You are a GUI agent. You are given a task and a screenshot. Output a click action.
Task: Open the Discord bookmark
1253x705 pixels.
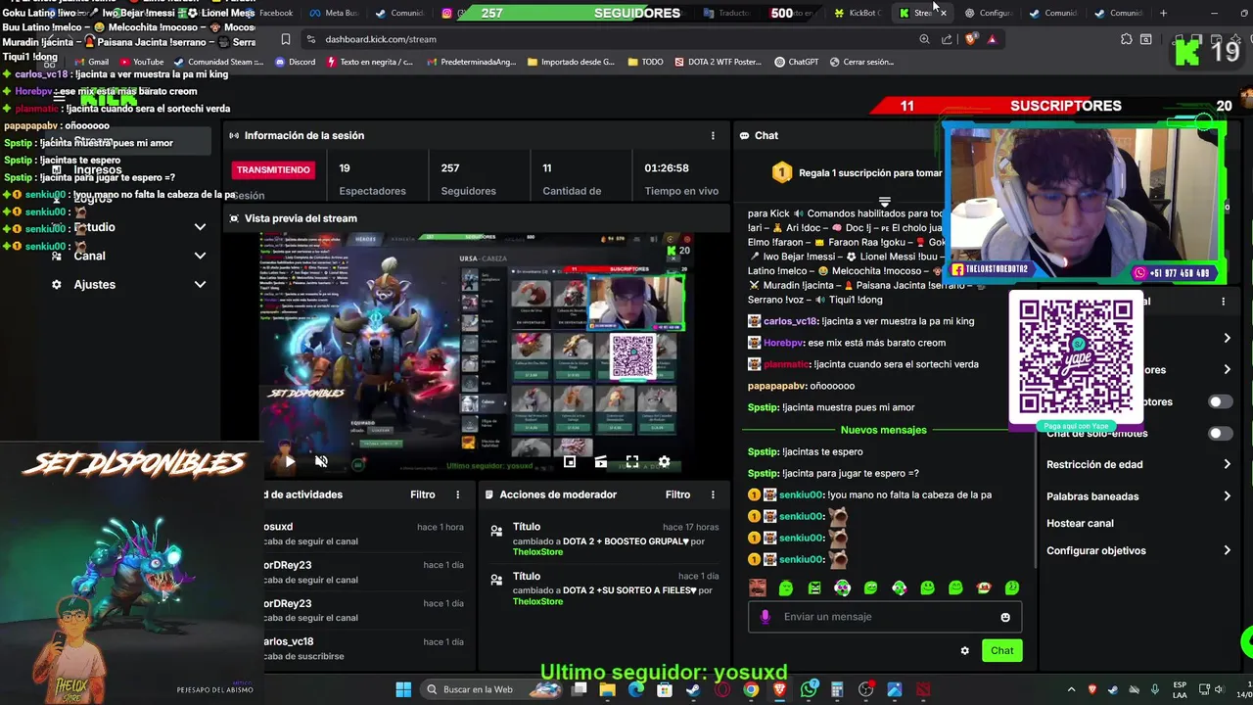coord(295,62)
